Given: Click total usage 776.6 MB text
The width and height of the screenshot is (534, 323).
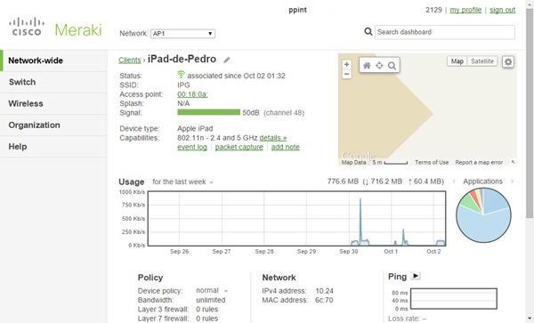Looking at the screenshot, I should tap(343, 182).
